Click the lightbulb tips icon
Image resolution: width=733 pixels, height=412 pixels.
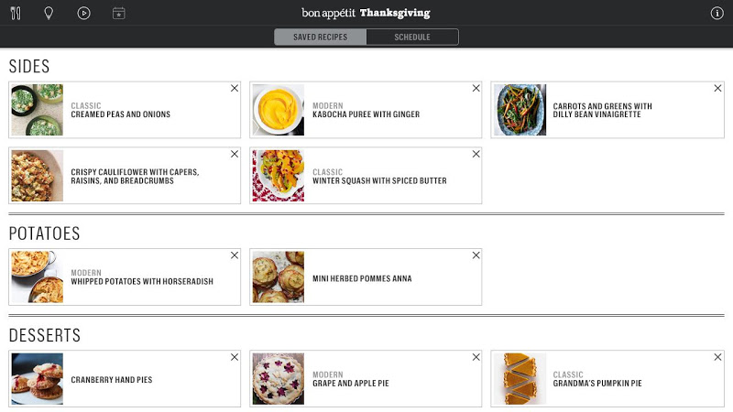[49, 14]
